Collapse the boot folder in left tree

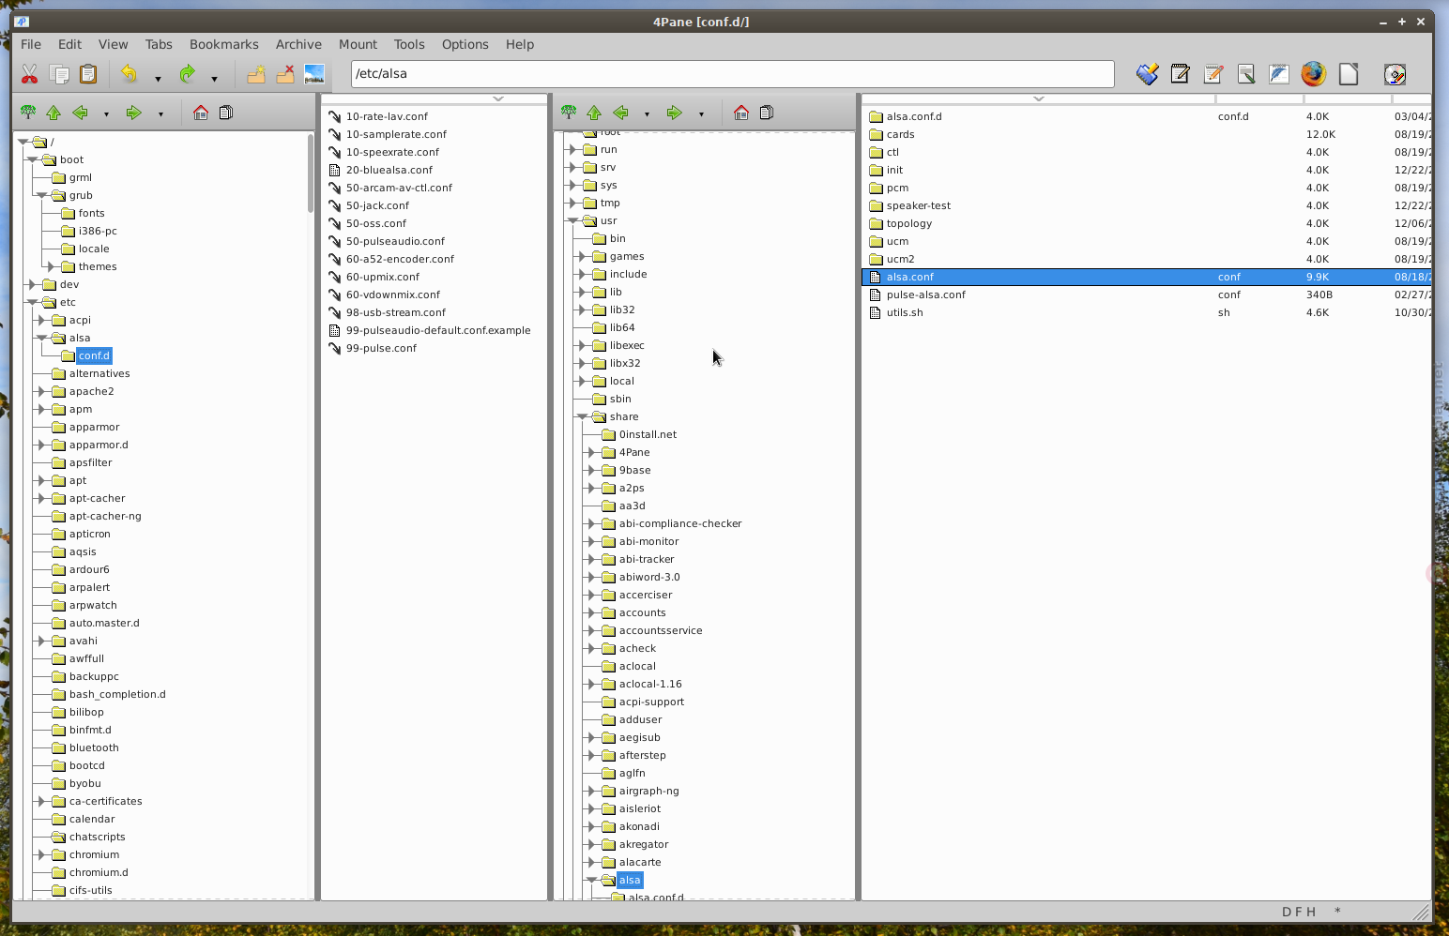32,159
